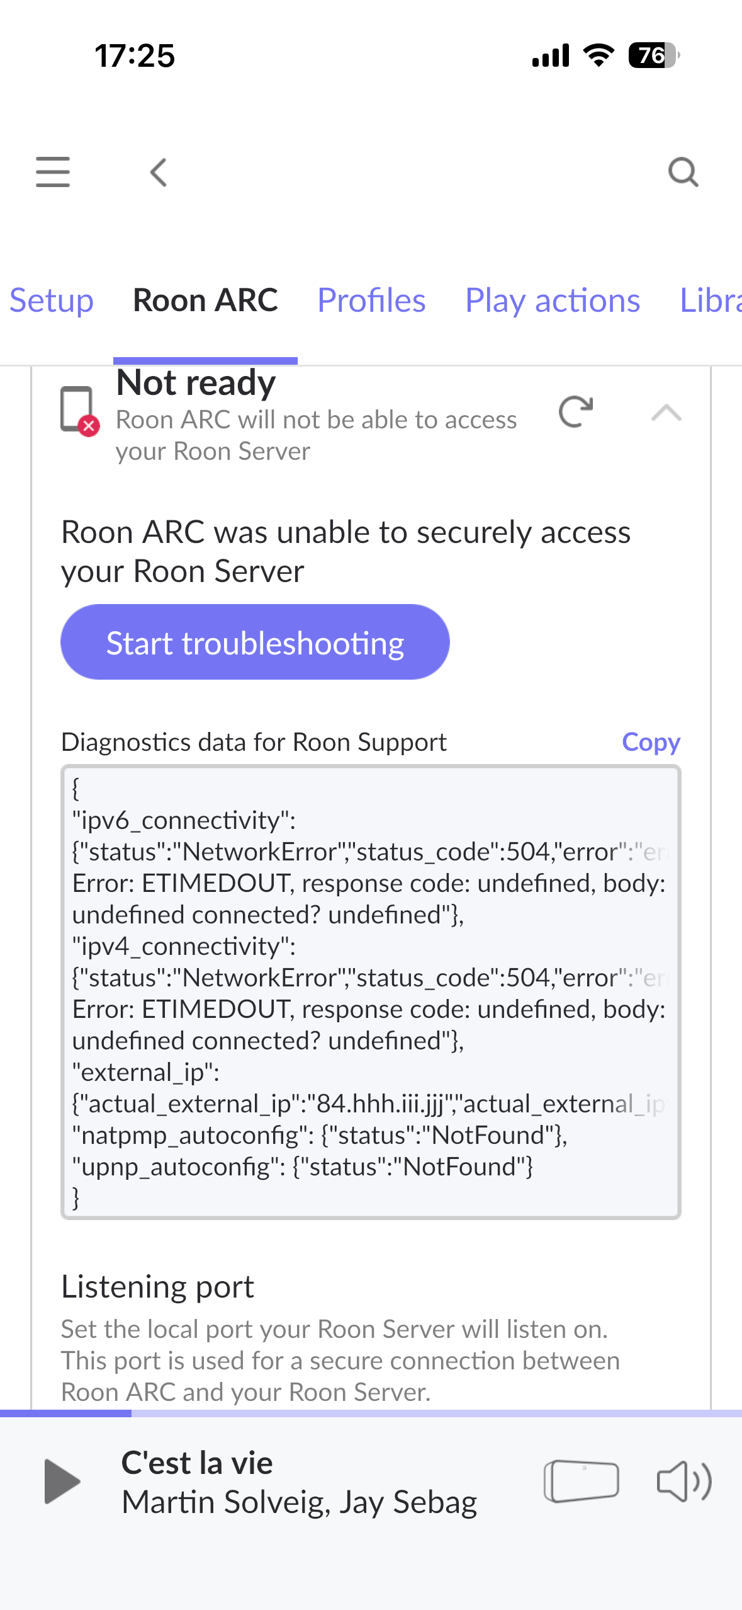Tap the diagnostics data text box
This screenshot has width=742, height=1610.
(371, 992)
